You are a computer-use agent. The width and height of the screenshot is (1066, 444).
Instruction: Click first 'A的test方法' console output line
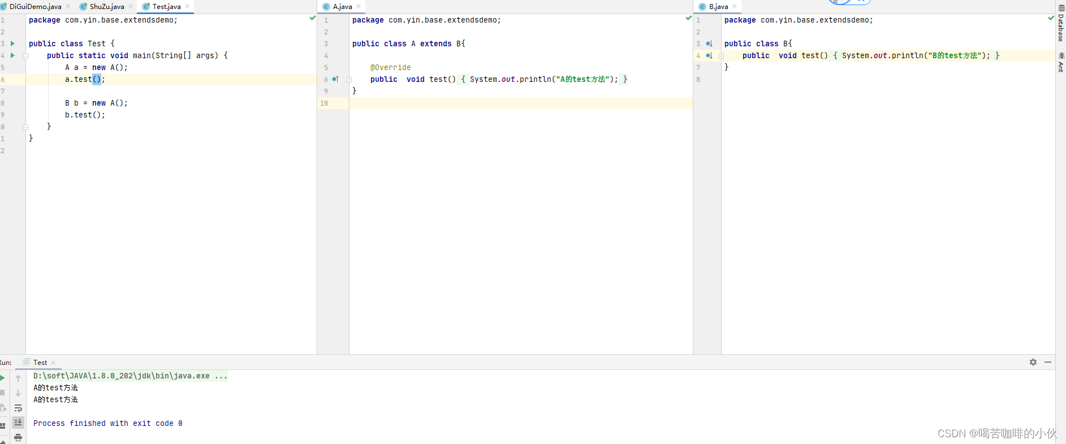pos(55,388)
